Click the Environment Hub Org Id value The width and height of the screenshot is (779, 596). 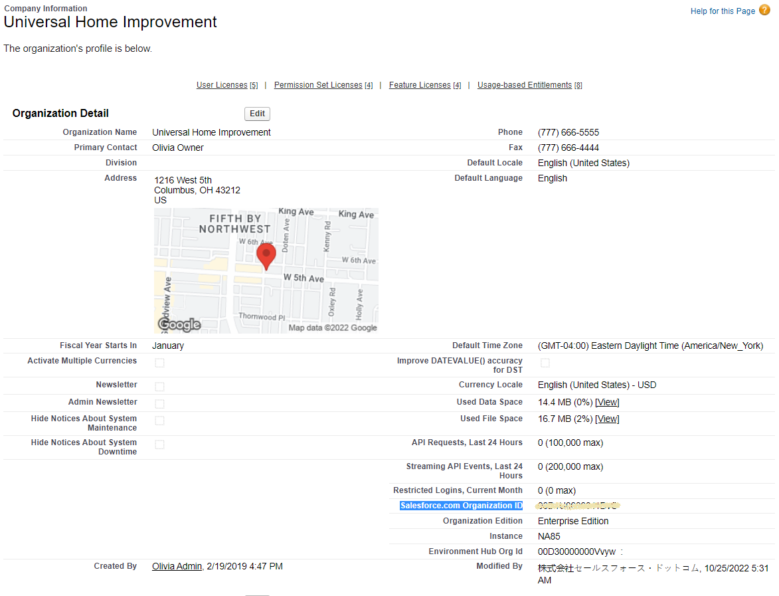coord(577,551)
